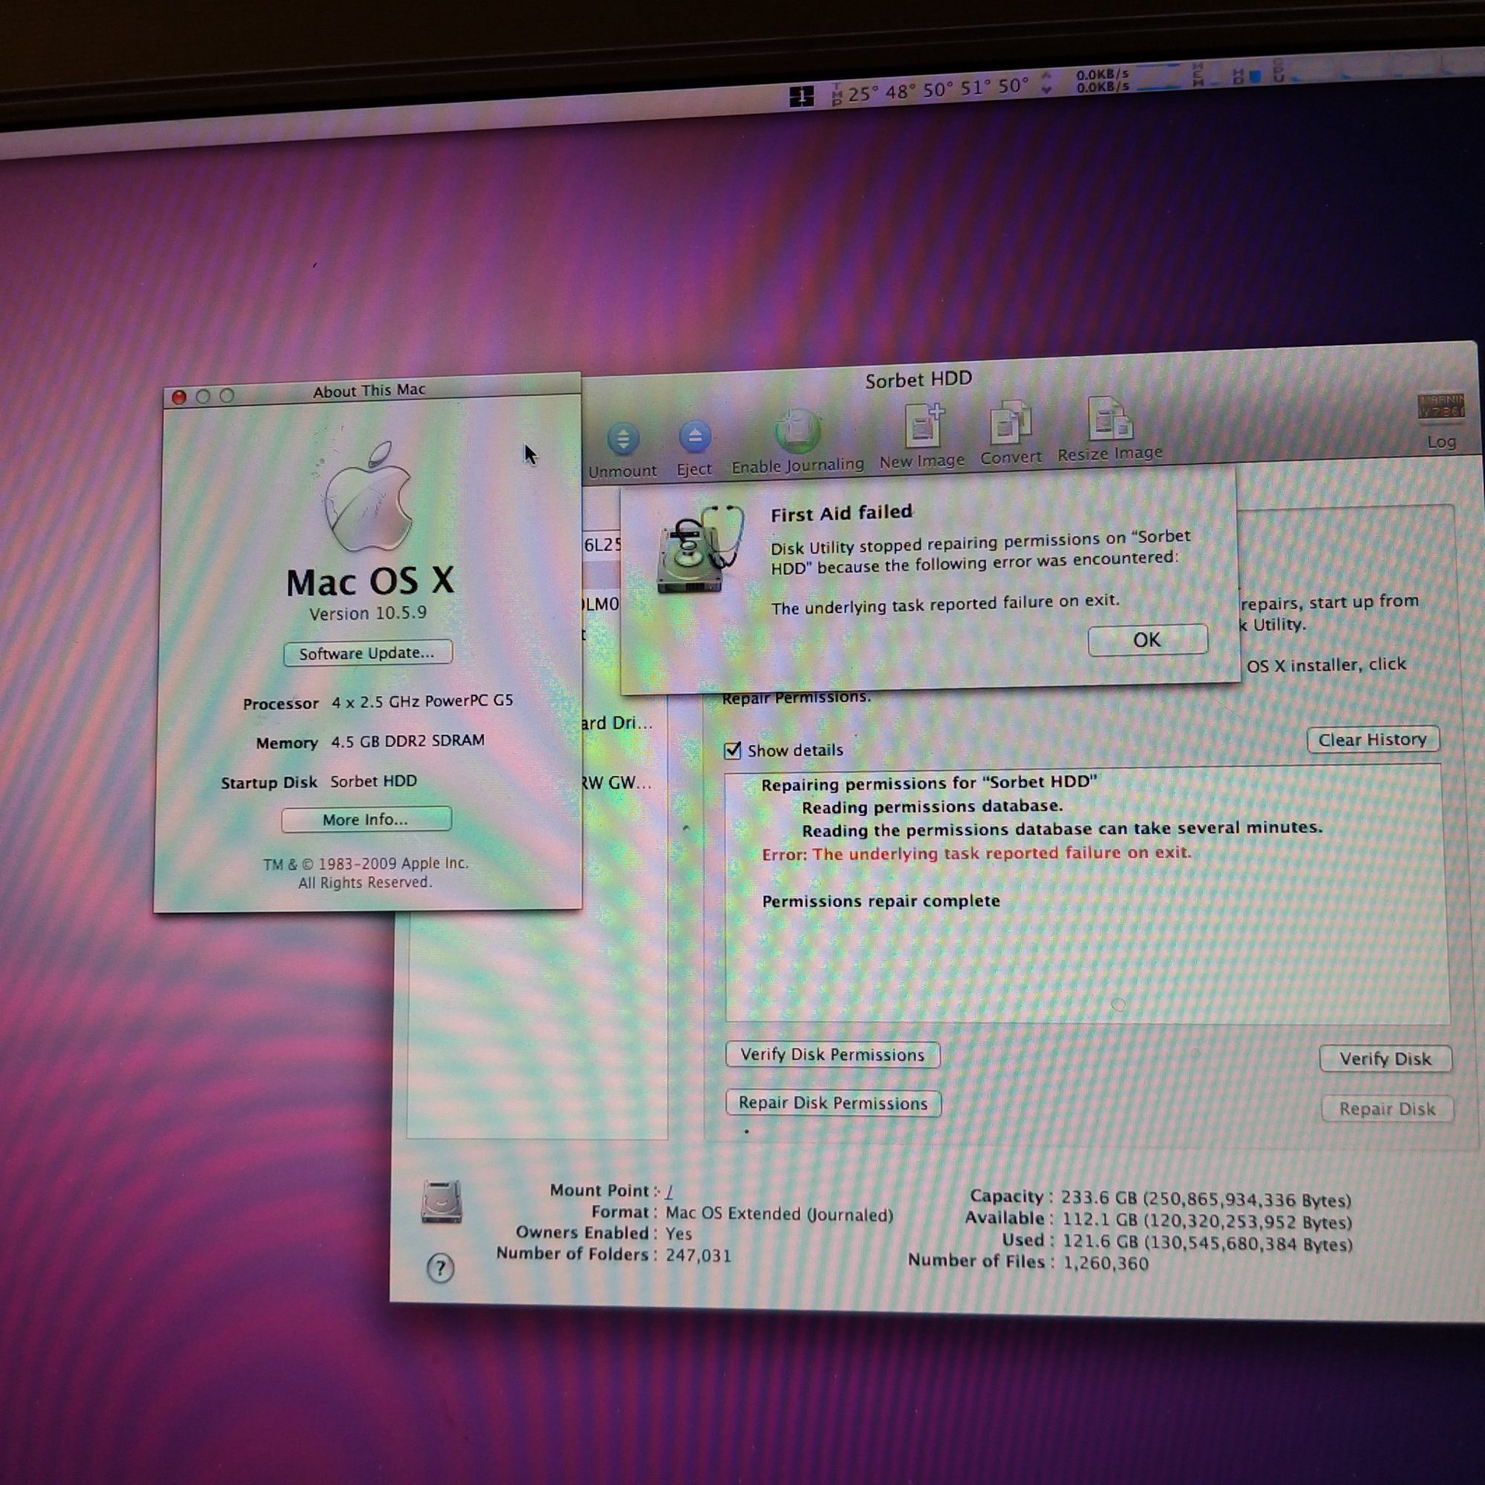Click the Unmount toolbar icon
The height and width of the screenshot is (1485, 1485).
[x=623, y=440]
